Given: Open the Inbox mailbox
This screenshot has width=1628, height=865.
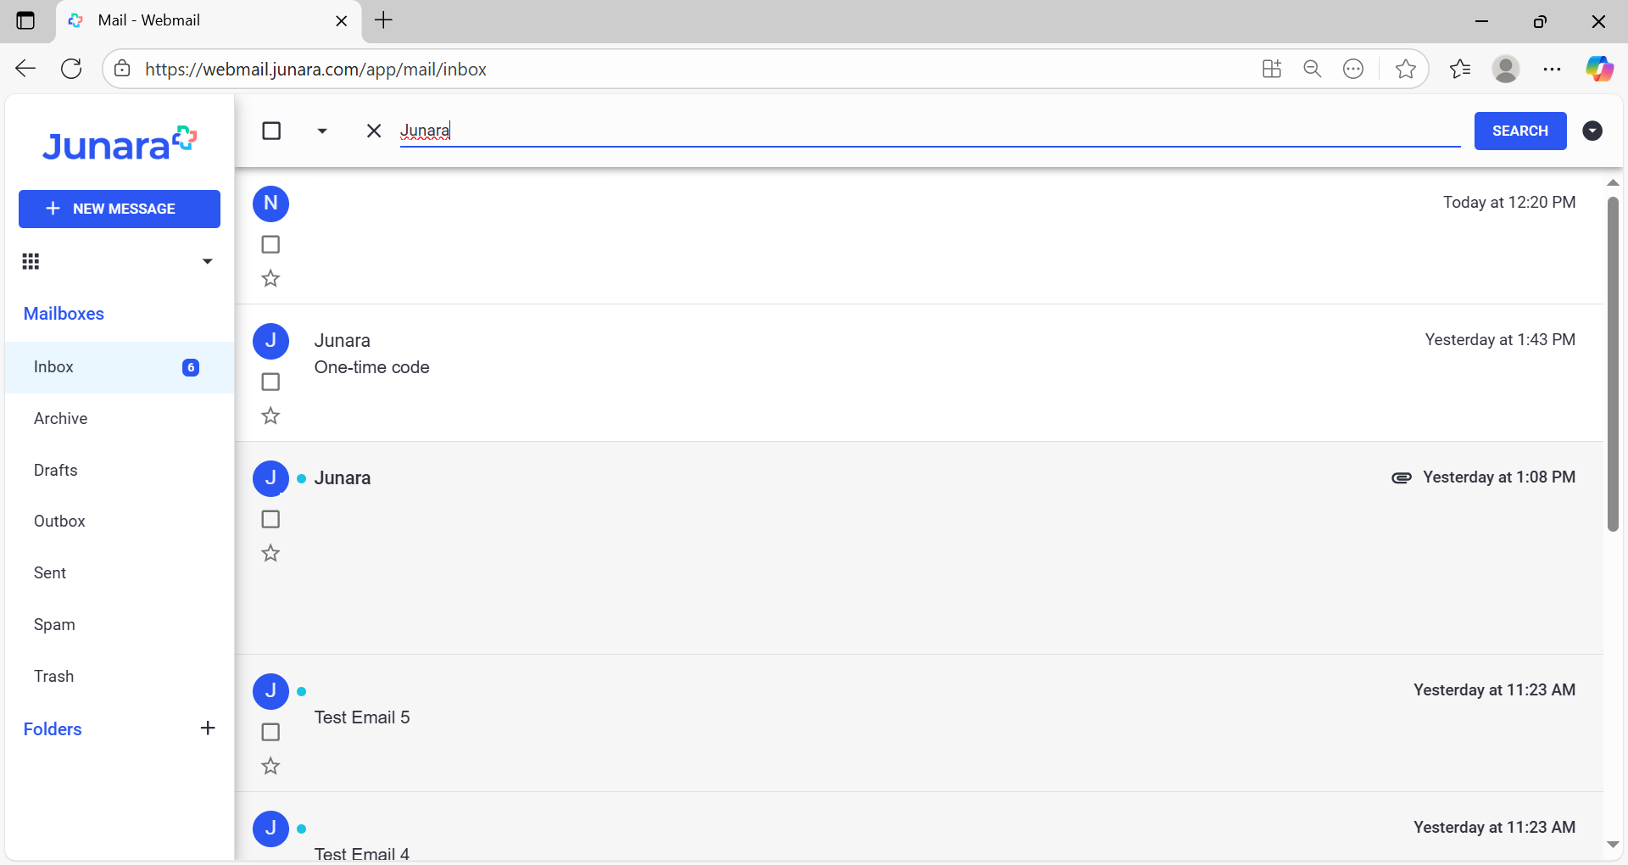Looking at the screenshot, I should click(120, 367).
